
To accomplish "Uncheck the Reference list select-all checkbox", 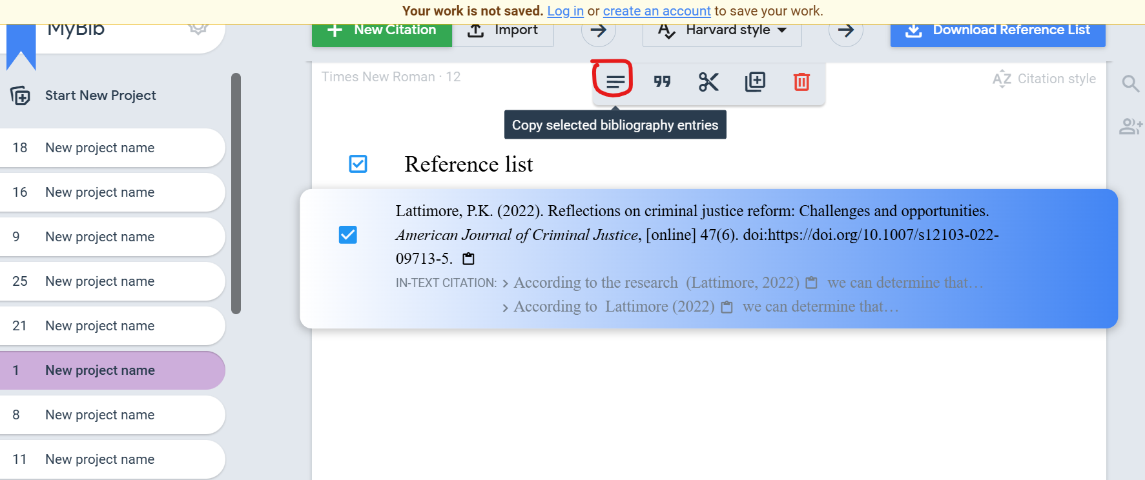I will pos(358,164).
